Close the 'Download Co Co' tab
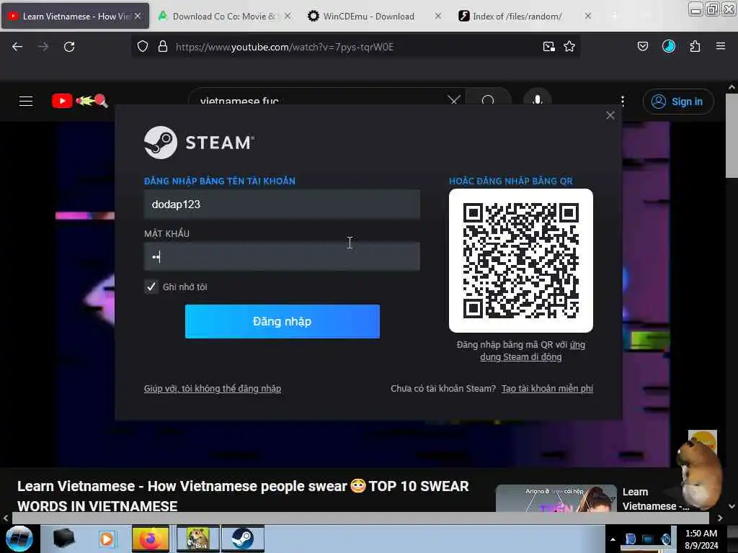This screenshot has height=553, width=738. pyautogui.click(x=288, y=16)
